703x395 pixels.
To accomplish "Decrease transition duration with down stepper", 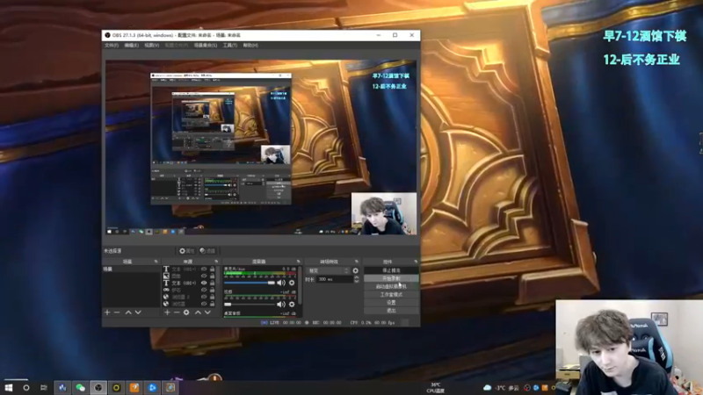I will 357,281.
